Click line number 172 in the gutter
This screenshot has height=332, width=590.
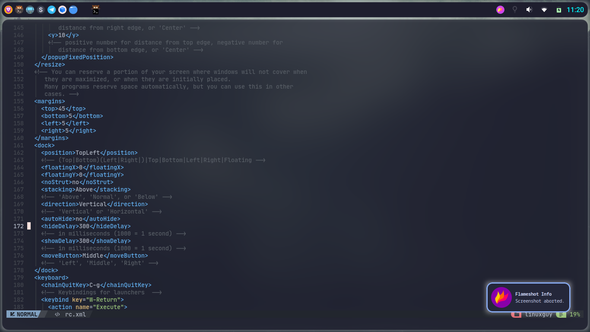pos(19,227)
